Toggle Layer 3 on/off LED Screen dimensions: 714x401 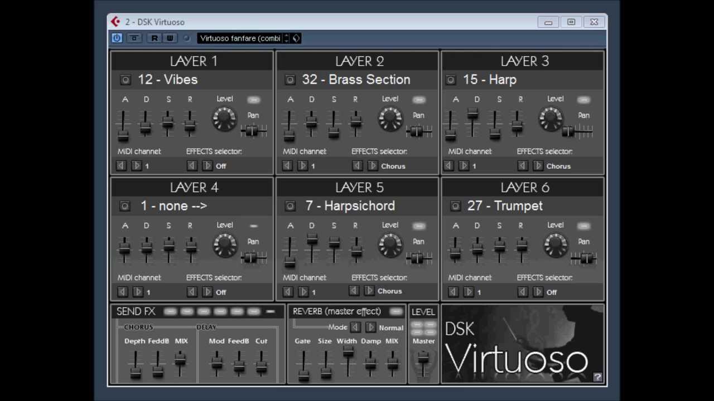(x=584, y=100)
